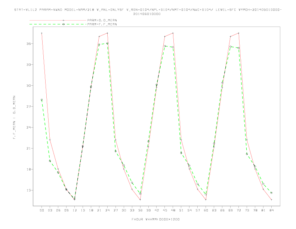Screen dimensions: 296x229
Task: Click the red plus marker at hour 48
Action: [x=173, y=33]
